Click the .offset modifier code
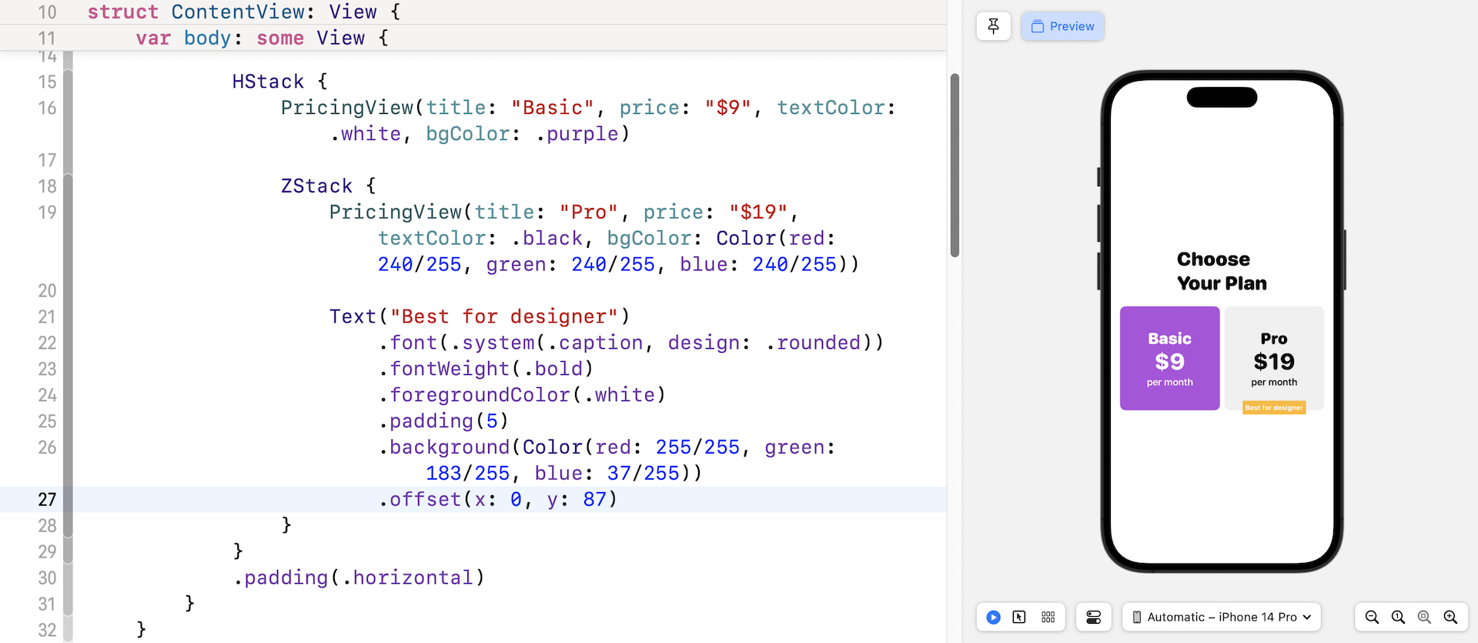This screenshot has height=643, width=1478. (497, 500)
